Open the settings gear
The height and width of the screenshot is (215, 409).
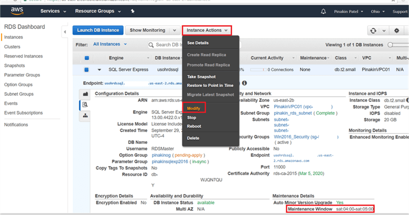click(x=396, y=30)
